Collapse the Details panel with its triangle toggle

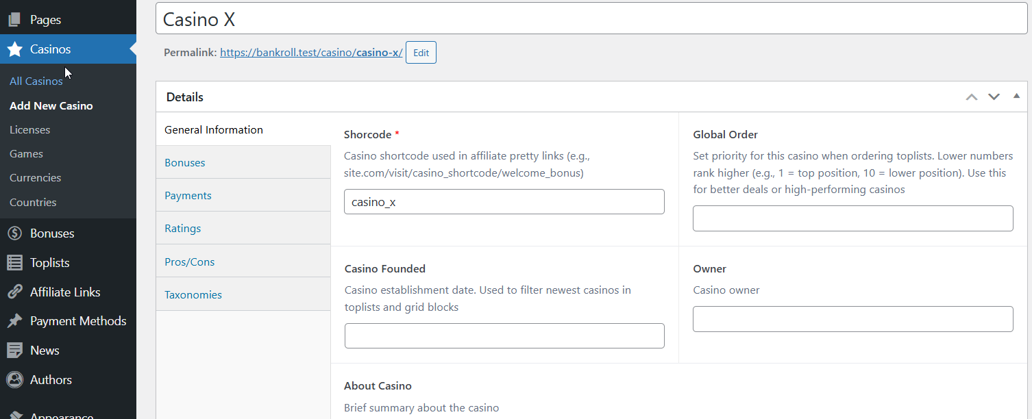1017,96
